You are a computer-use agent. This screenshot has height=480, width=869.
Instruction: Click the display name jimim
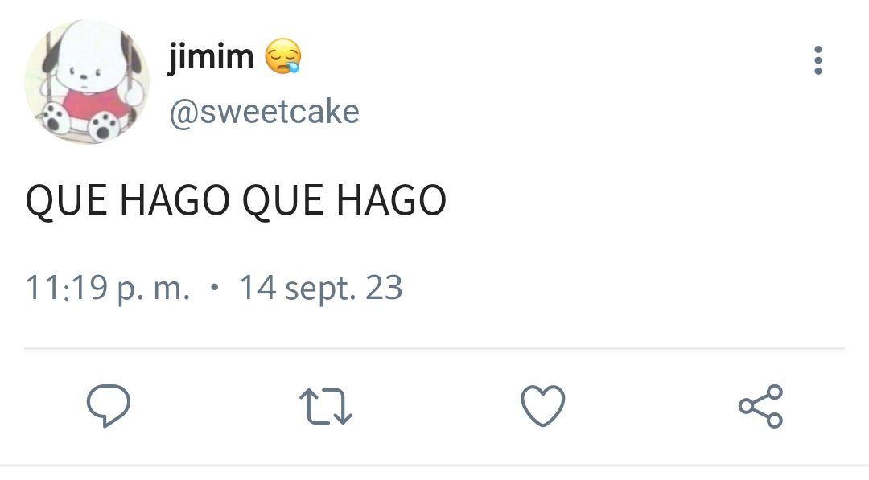click(211, 56)
